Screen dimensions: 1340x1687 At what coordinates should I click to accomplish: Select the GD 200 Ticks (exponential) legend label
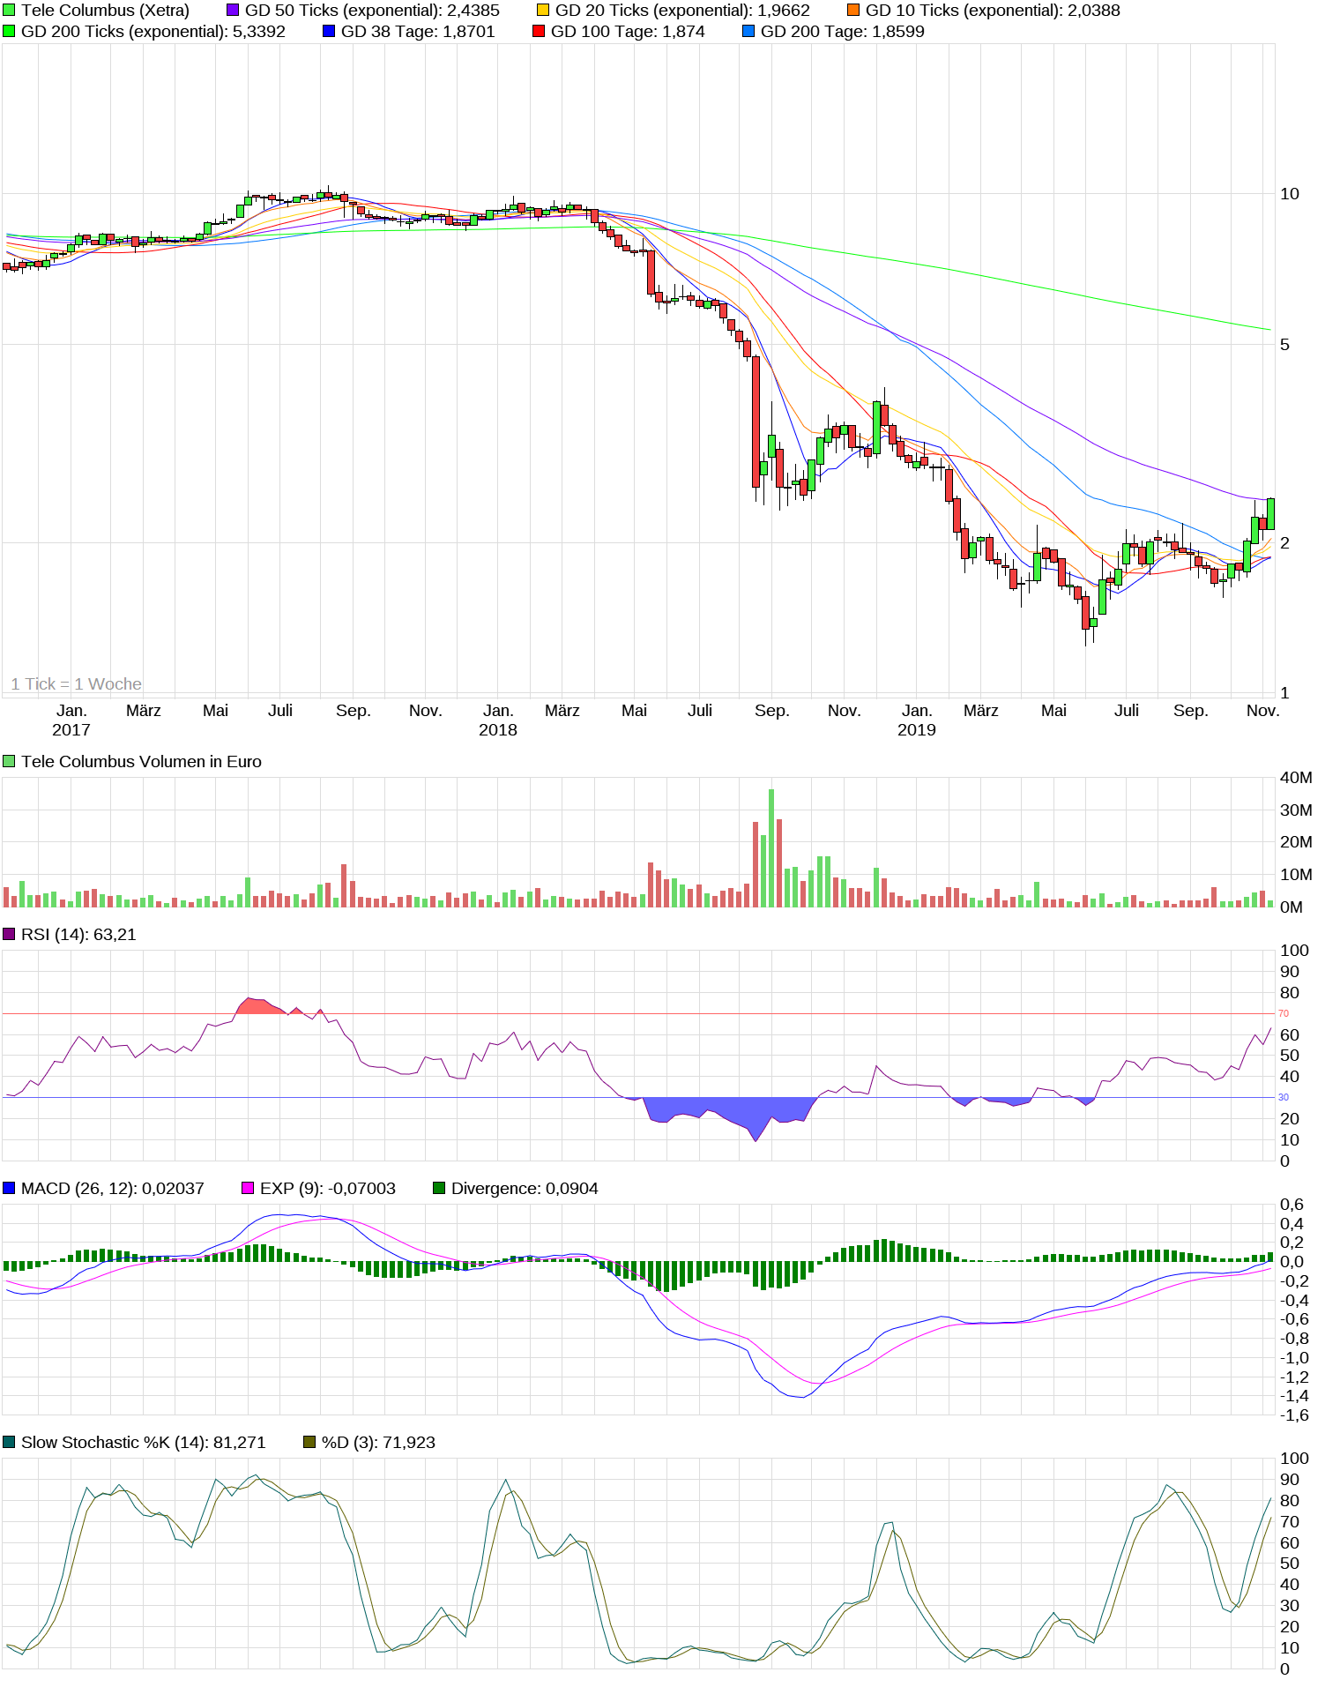[x=153, y=32]
